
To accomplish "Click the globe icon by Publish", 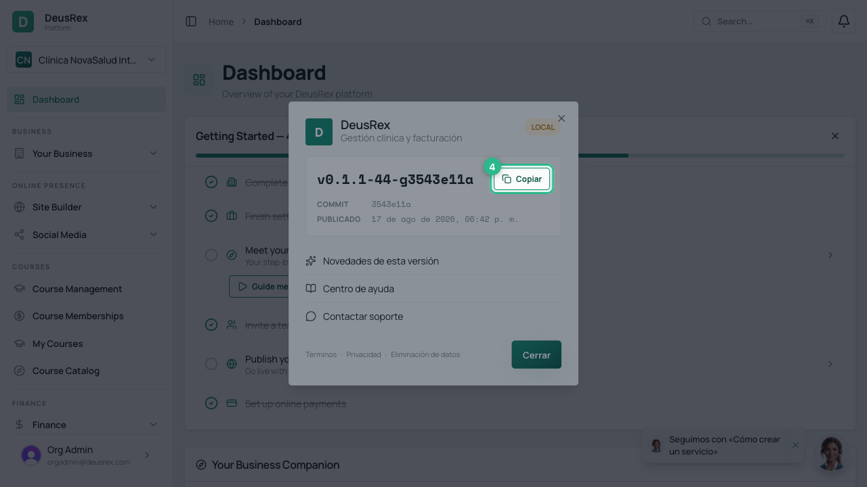I will 232,364.
